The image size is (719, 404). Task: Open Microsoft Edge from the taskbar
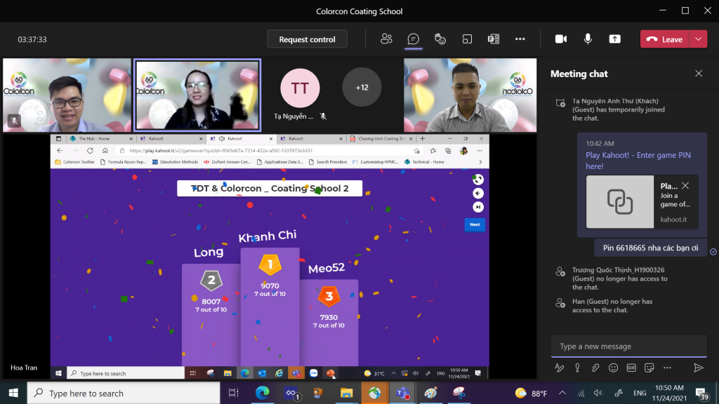click(263, 393)
